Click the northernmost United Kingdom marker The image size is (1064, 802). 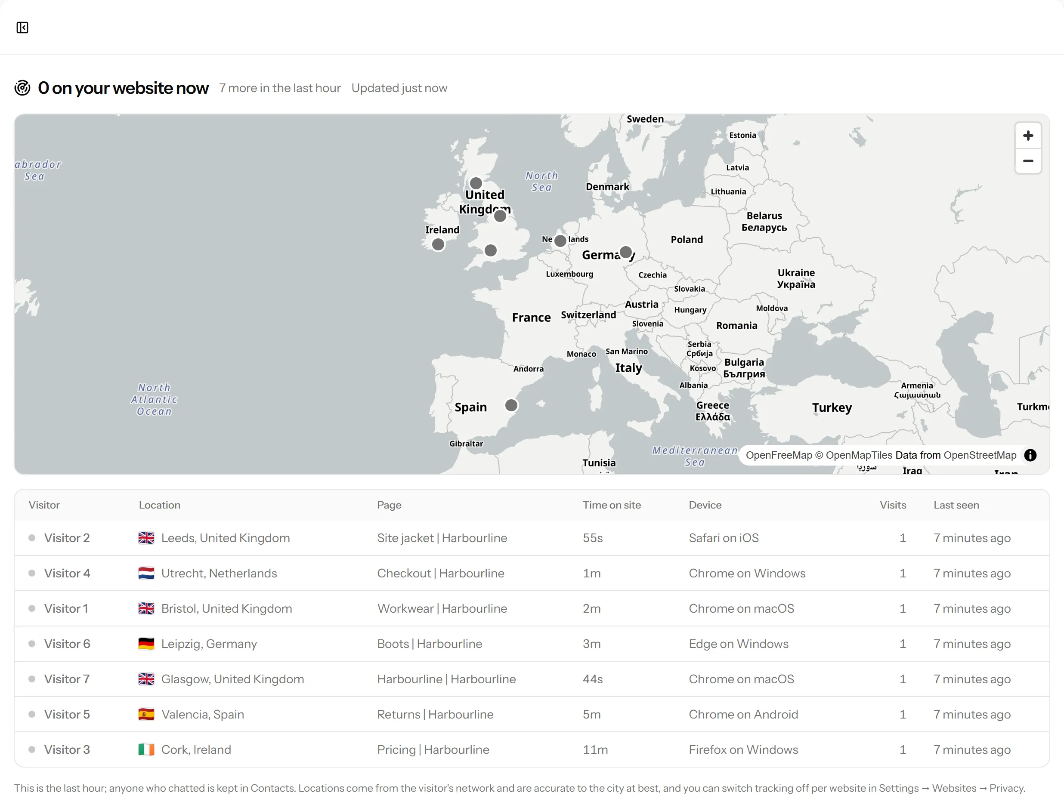[x=476, y=183]
